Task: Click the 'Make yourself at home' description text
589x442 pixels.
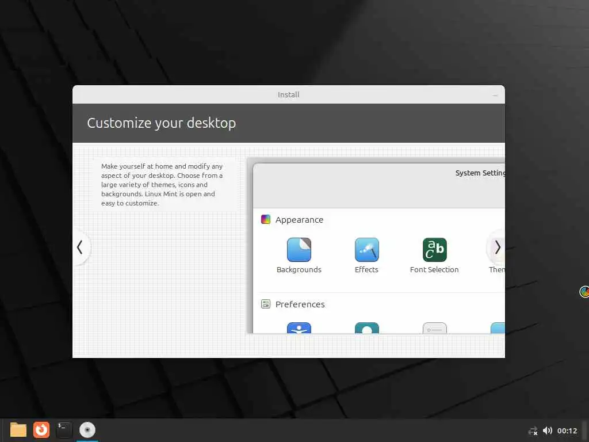Action: point(162,185)
